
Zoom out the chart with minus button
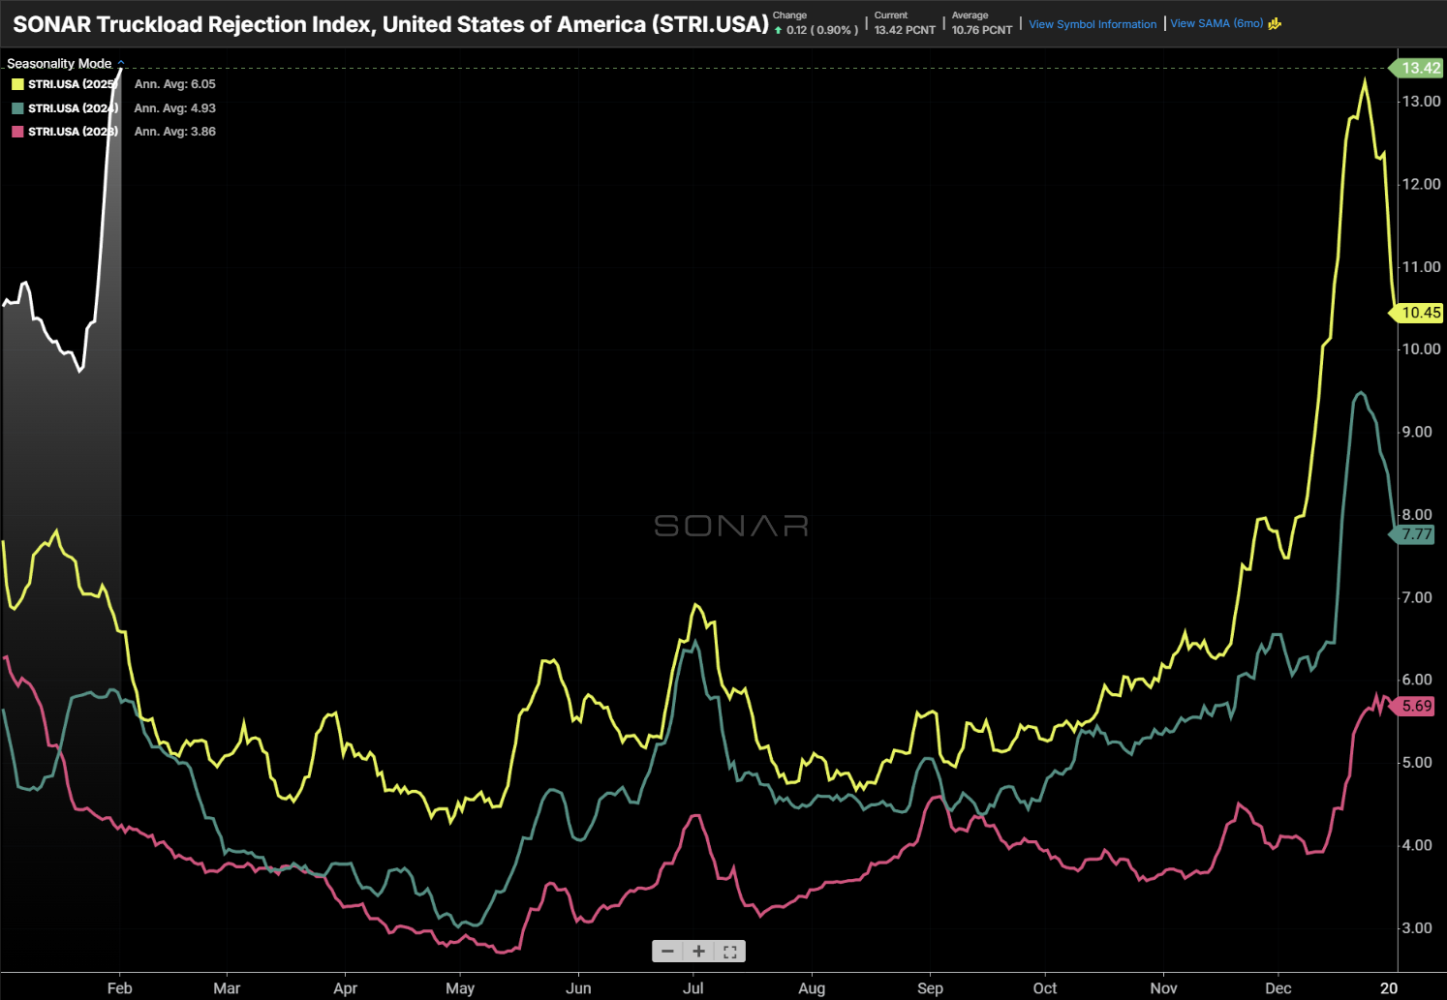667,952
